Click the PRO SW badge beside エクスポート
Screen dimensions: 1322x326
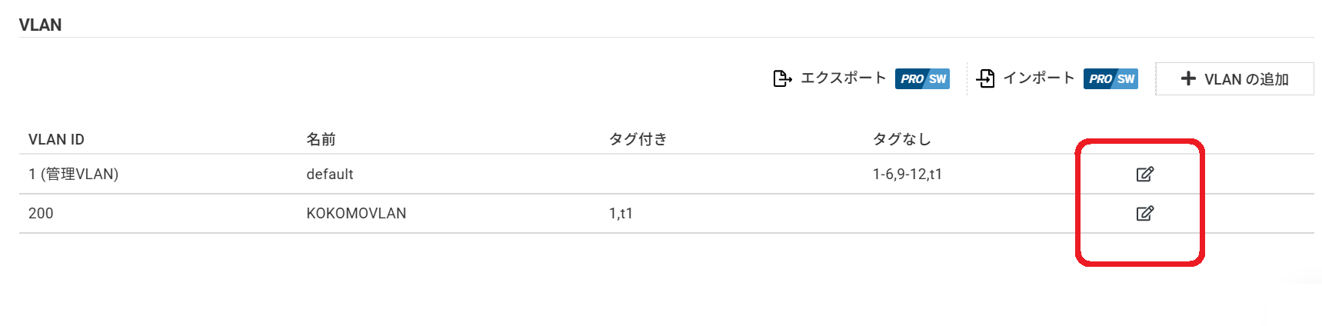pyautogui.click(x=922, y=78)
